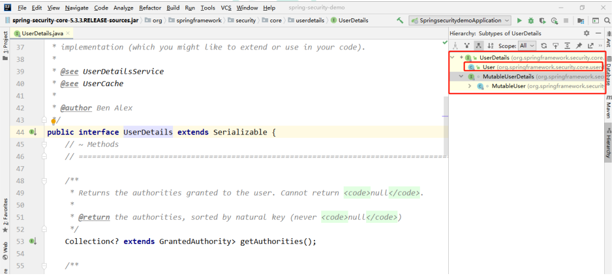Open the Scope dropdown set to All

pyautogui.click(x=527, y=45)
